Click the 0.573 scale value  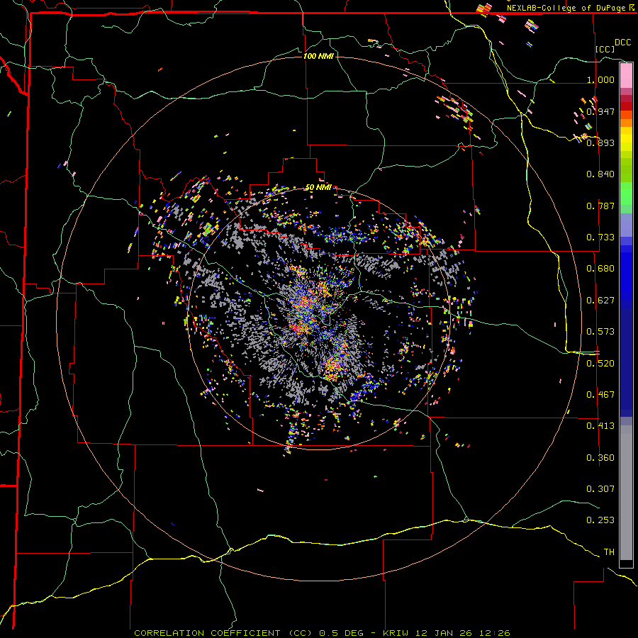tap(600, 332)
